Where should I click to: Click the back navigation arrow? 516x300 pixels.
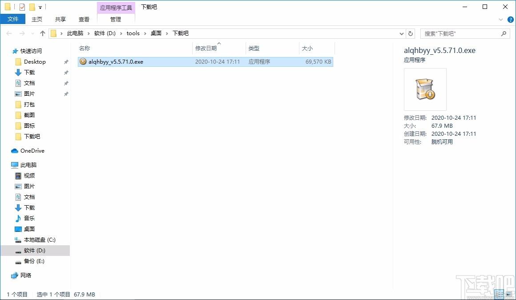click(x=9, y=33)
